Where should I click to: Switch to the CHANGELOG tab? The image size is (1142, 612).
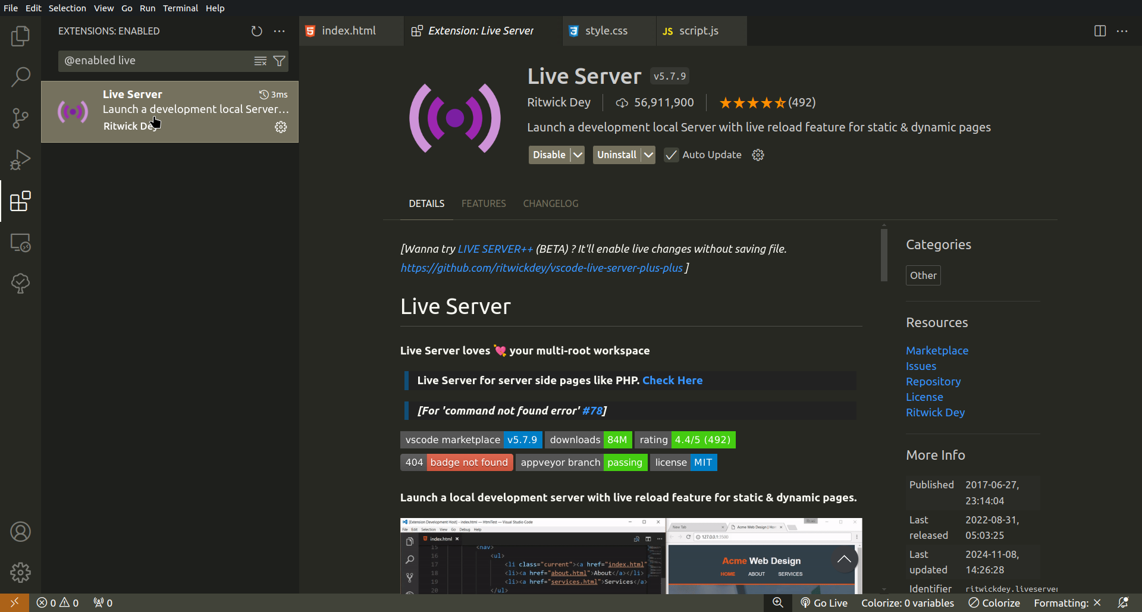[550, 203]
